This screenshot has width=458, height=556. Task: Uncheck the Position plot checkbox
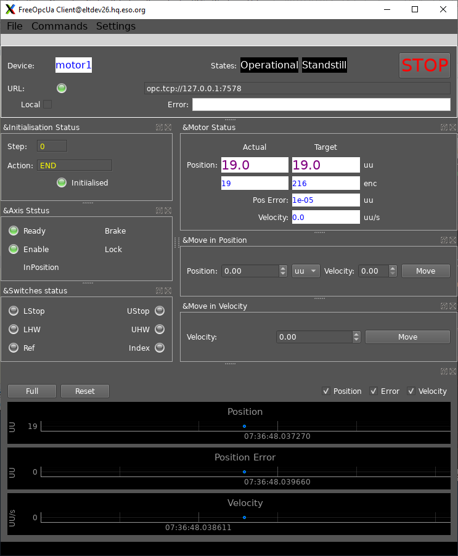(x=326, y=391)
